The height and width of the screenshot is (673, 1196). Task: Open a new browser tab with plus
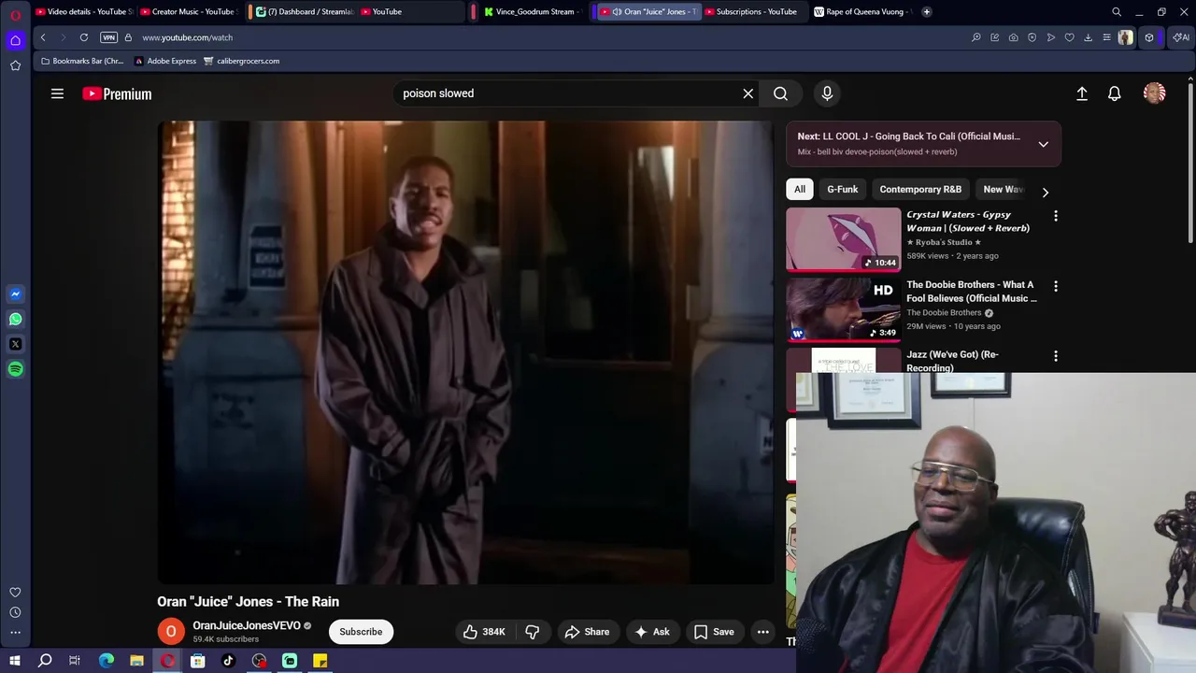[x=926, y=12]
